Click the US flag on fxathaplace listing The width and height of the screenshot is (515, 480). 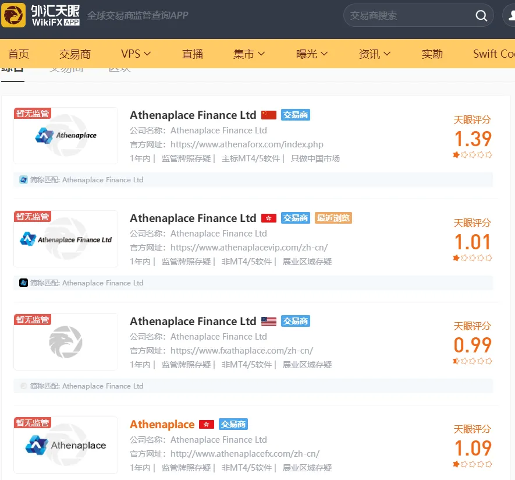pyautogui.click(x=269, y=321)
